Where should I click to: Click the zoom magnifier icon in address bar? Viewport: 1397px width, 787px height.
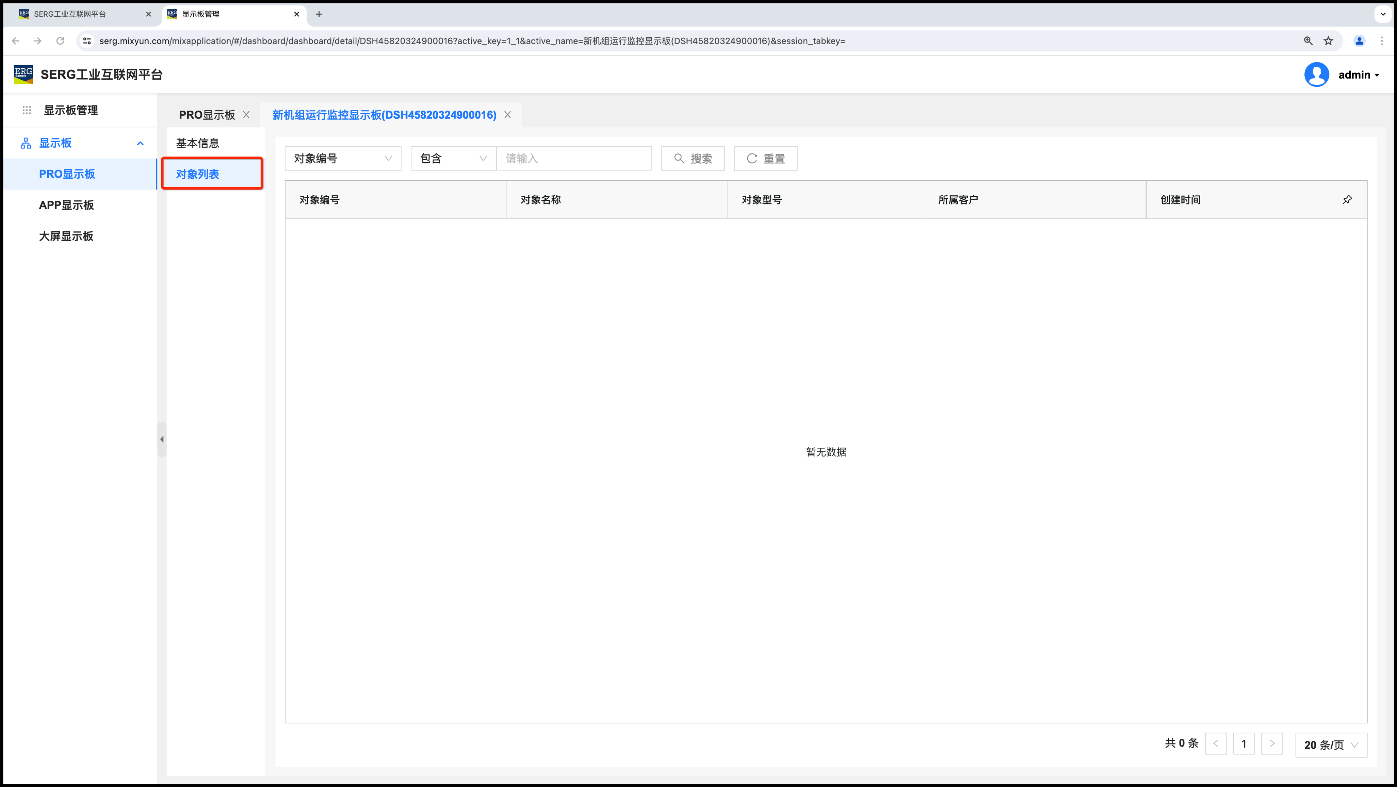(1308, 41)
